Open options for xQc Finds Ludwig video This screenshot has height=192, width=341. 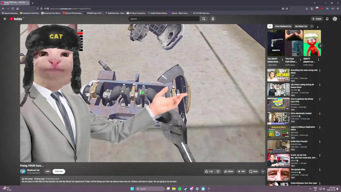(x=320, y=85)
